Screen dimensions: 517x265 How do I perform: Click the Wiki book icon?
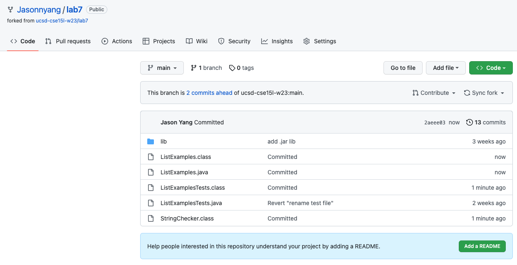(189, 41)
